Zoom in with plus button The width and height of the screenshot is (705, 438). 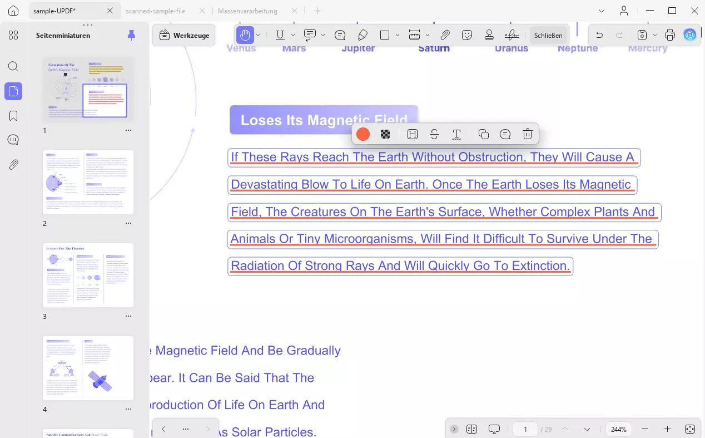(668, 429)
